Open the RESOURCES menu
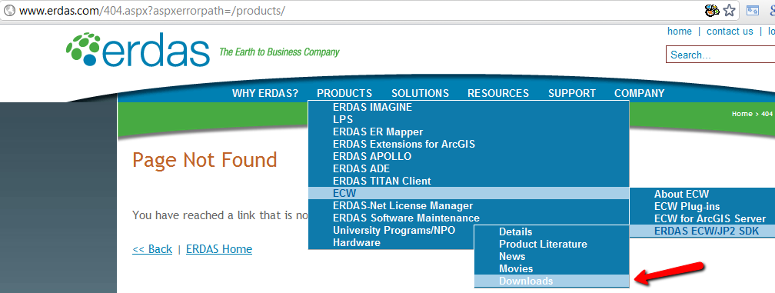 (498, 93)
